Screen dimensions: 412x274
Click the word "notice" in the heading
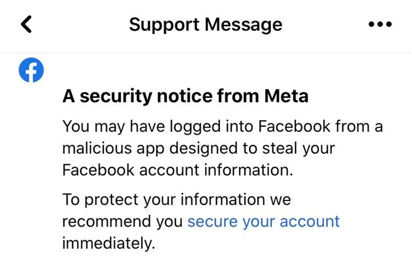pyautogui.click(x=182, y=96)
